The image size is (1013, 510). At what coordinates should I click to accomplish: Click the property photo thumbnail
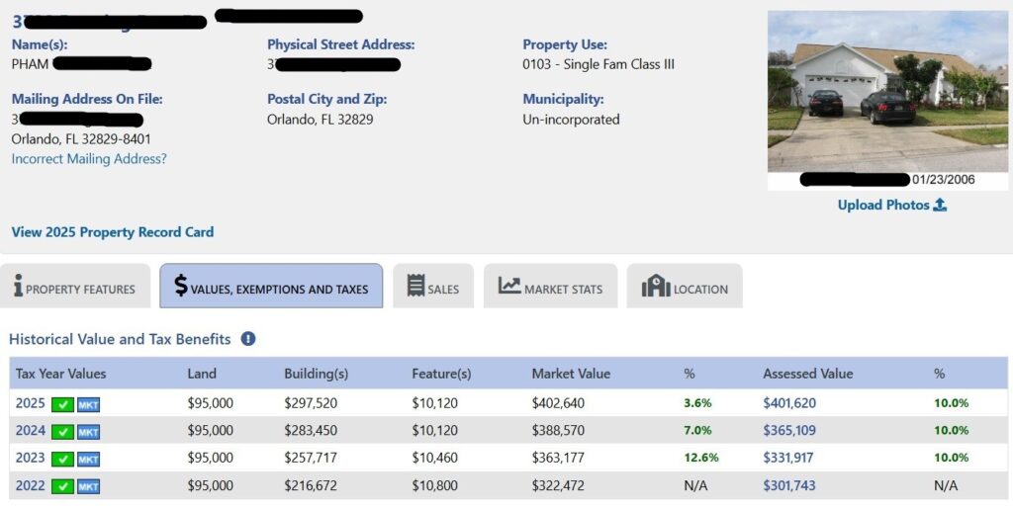click(887, 92)
